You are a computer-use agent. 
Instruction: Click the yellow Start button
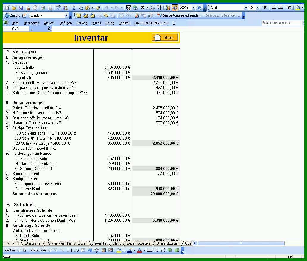click(165, 37)
